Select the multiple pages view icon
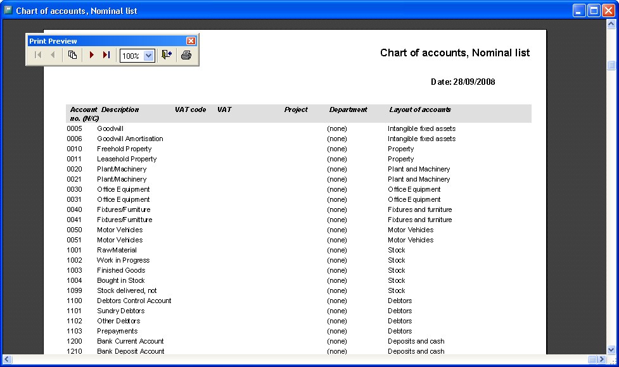 (72, 55)
